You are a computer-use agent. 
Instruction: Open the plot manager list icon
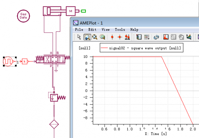click(139, 37)
